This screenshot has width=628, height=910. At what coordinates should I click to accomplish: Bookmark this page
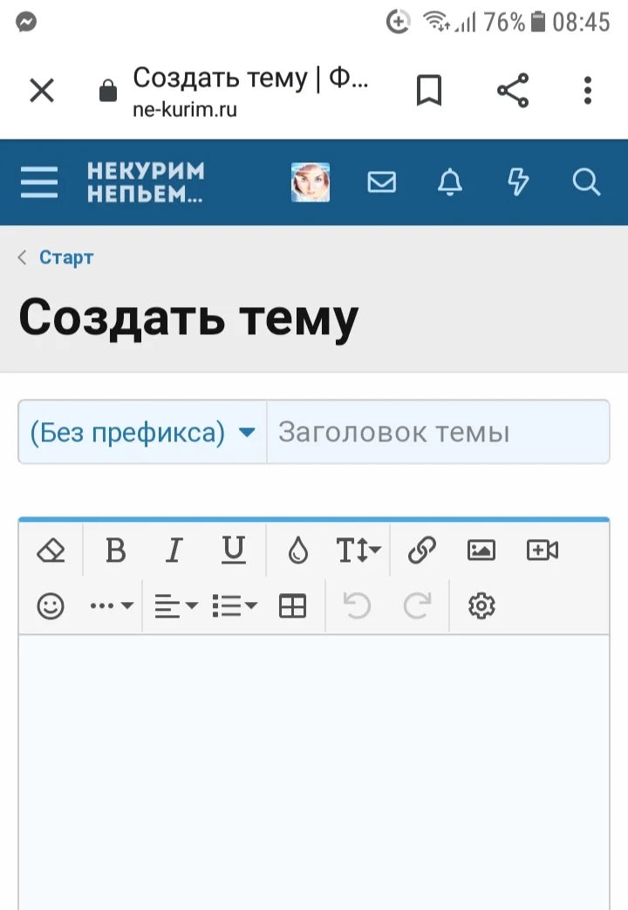(429, 91)
